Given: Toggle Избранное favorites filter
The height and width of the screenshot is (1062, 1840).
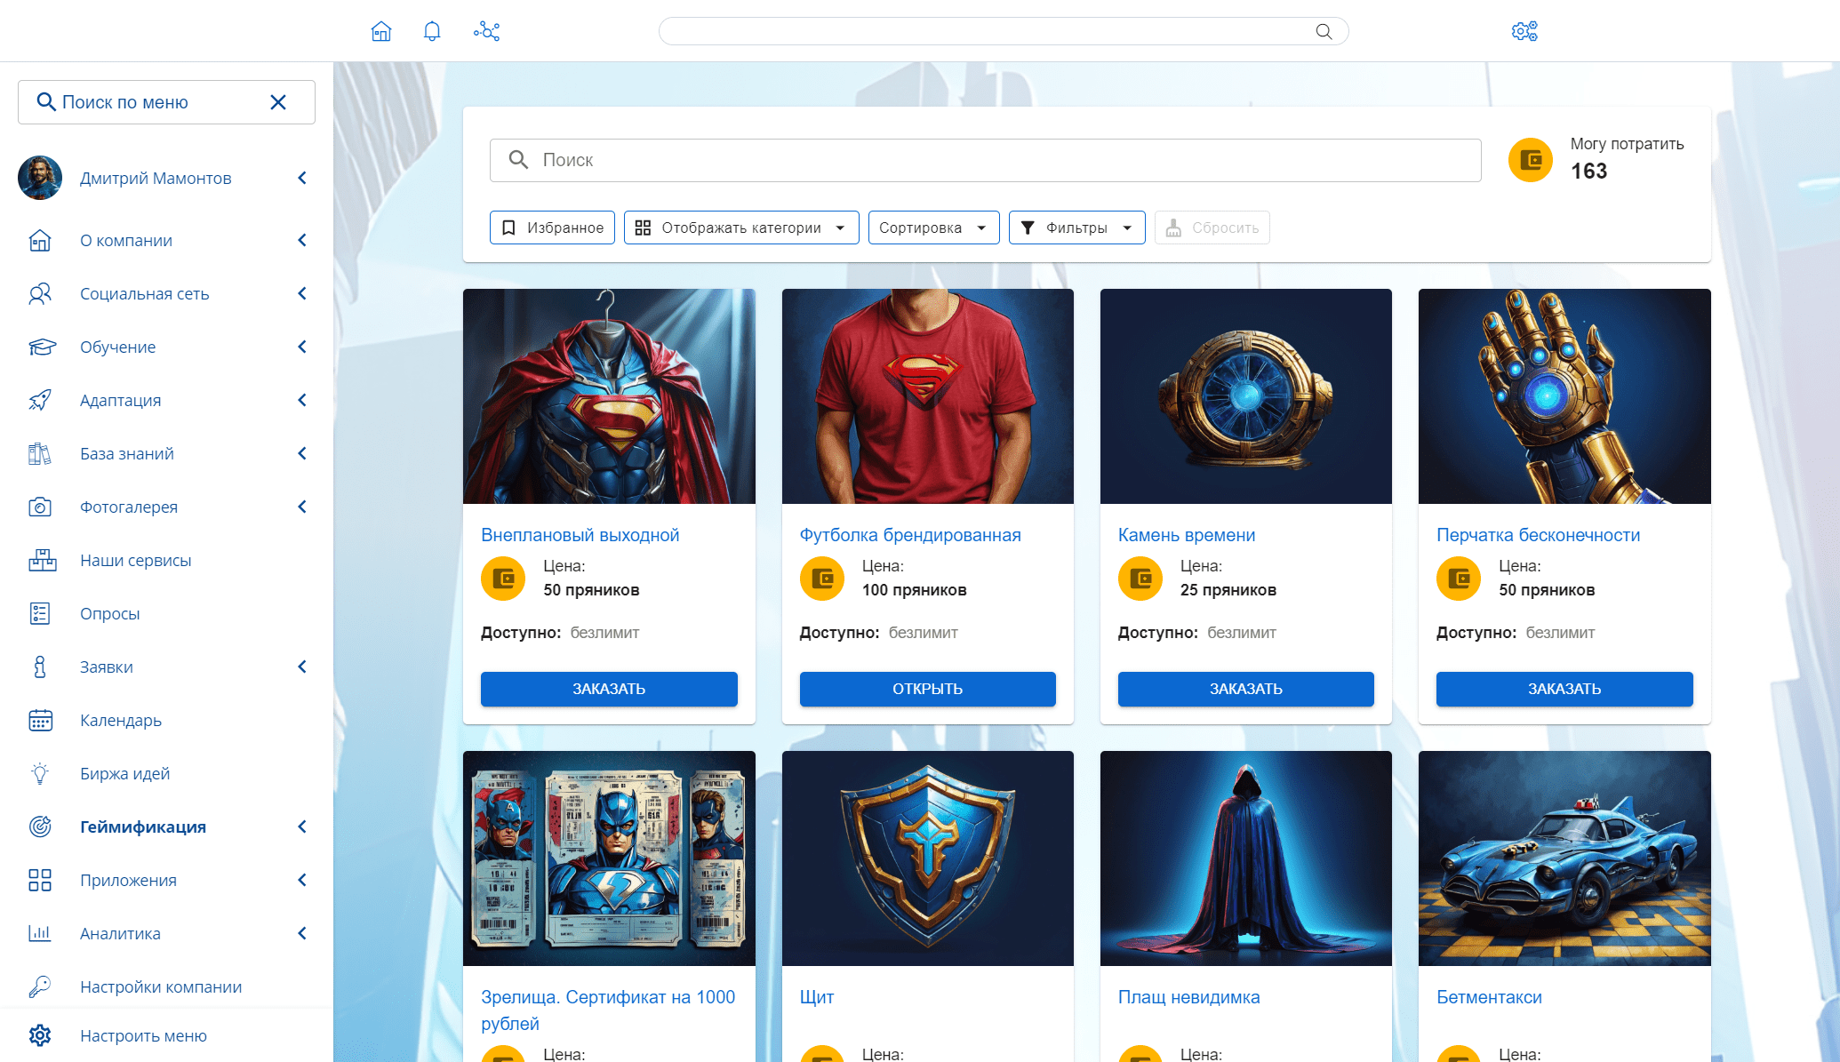Looking at the screenshot, I should 552,228.
